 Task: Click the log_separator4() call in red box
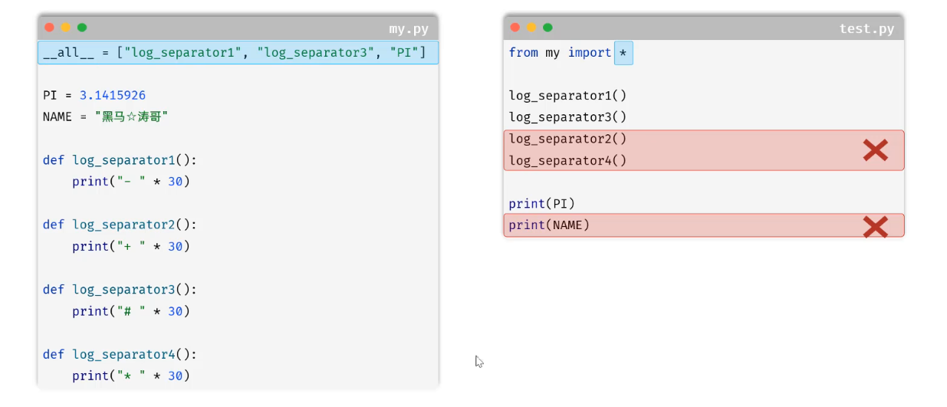pos(567,161)
